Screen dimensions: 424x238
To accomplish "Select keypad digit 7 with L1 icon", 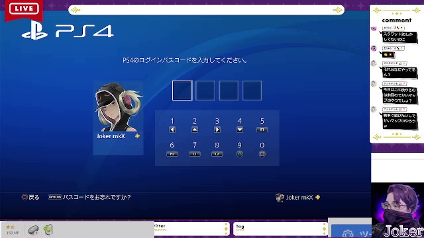I will pos(195,150).
